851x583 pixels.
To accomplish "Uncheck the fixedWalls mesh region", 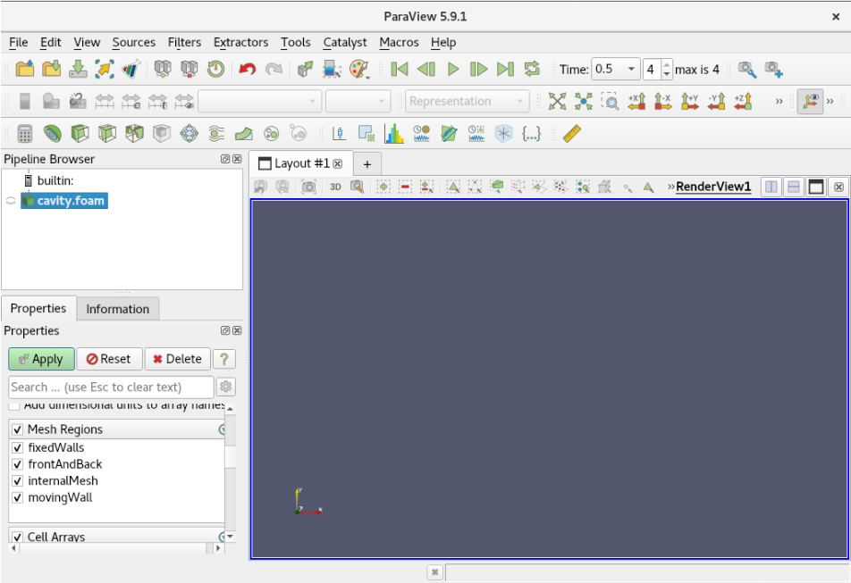I will (x=17, y=447).
